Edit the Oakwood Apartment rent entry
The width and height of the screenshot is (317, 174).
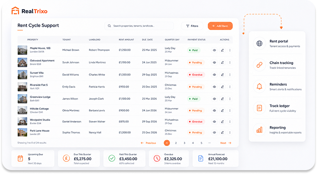pos(223,62)
